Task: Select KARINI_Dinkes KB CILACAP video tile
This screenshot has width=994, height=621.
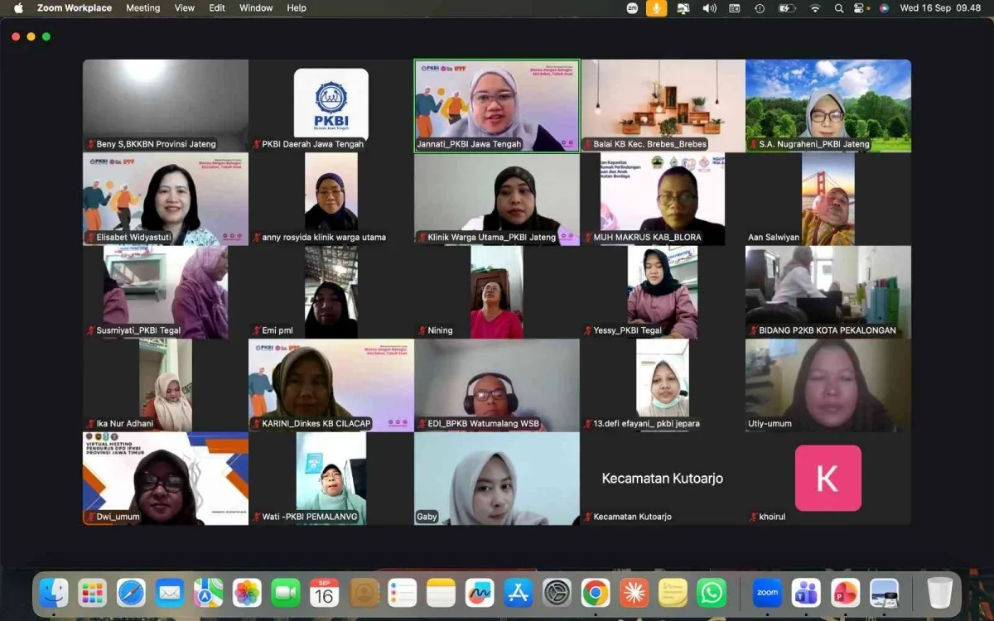Action: (331, 385)
